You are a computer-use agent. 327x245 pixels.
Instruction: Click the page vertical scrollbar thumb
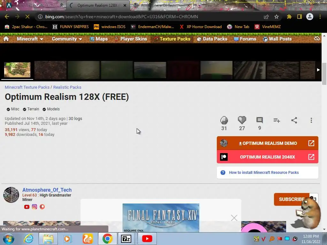click(324, 74)
